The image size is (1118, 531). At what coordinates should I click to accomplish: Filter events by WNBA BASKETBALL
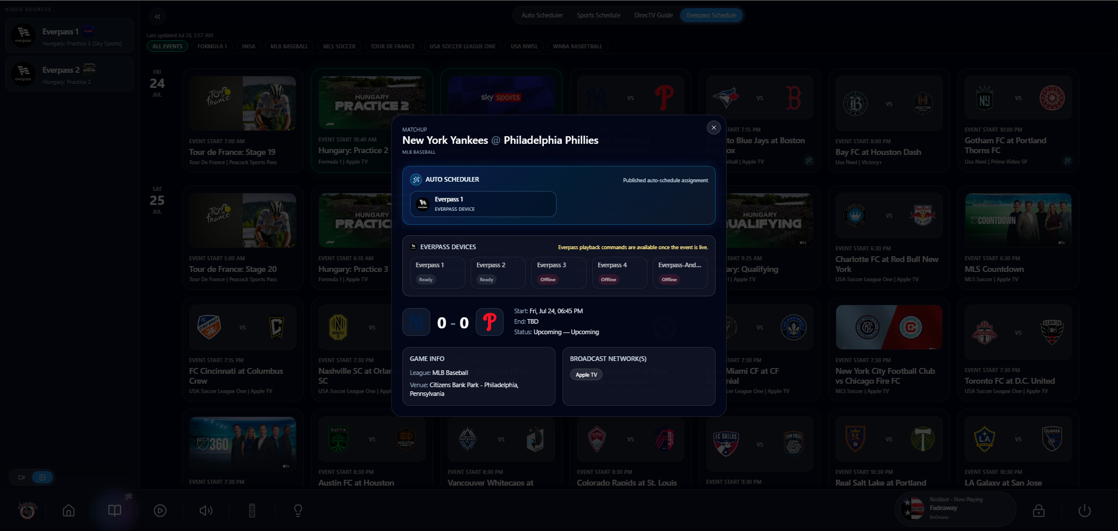(x=578, y=47)
